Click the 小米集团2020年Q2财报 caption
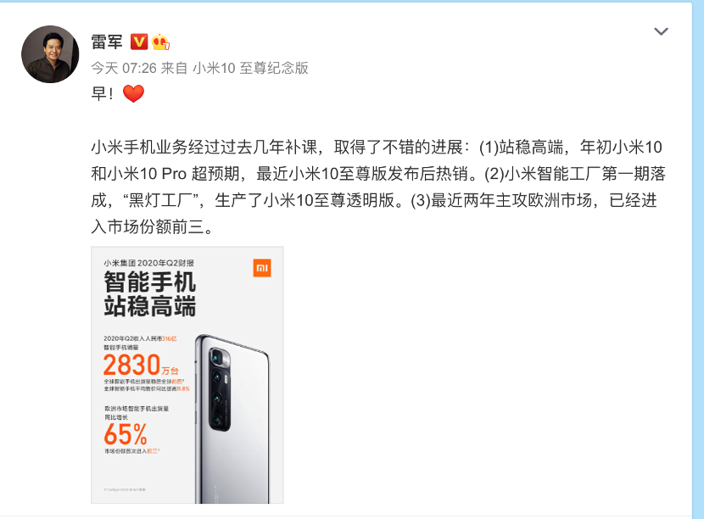The width and height of the screenshot is (704, 519). pyautogui.click(x=149, y=263)
